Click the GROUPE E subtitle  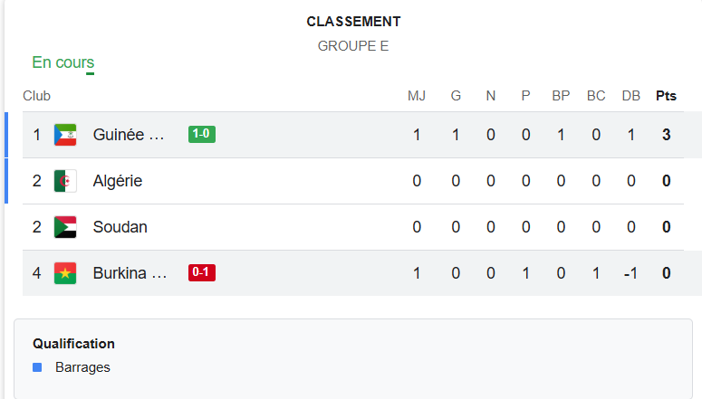point(353,45)
